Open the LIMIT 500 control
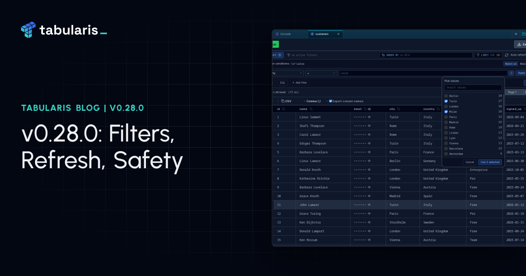 point(488,55)
